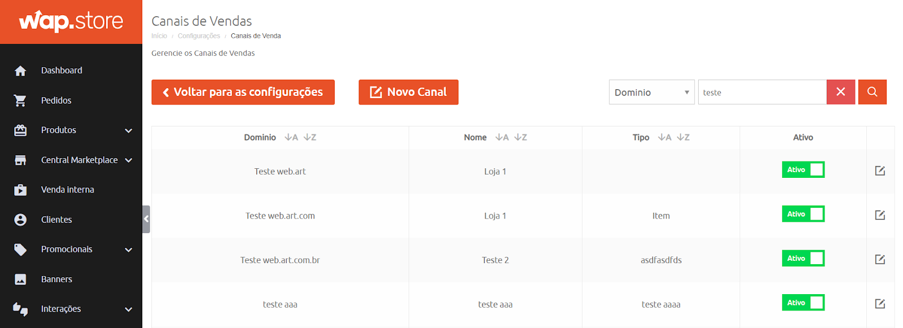Expand the Produtos submenu chevron
Screen dimensions: 903x328
(x=129, y=130)
